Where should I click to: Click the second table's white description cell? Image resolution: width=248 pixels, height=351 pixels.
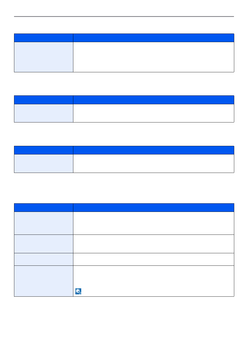[x=154, y=113]
